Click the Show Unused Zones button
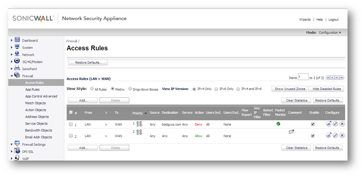 pos(289,89)
